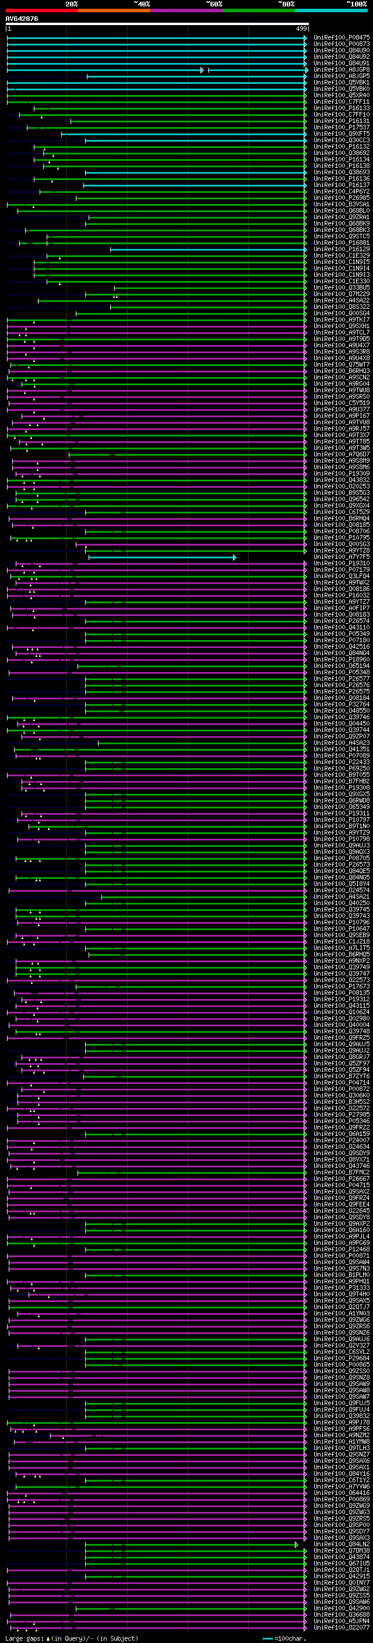This screenshot has height=1643, width=373.
Task: Select the UniRef100_A7Y7F5 label
Action: pos(342,557)
